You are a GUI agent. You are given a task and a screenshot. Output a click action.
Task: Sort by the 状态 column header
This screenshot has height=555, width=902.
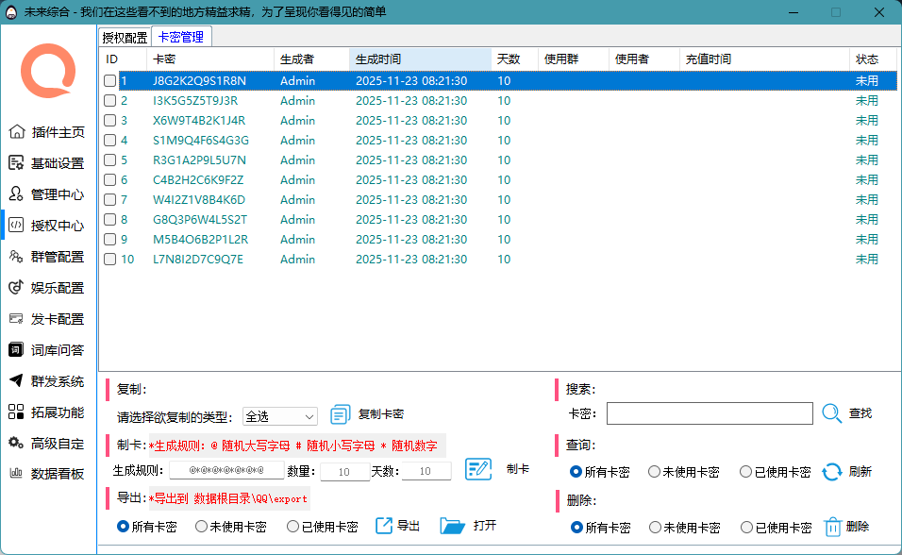tap(866, 59)
